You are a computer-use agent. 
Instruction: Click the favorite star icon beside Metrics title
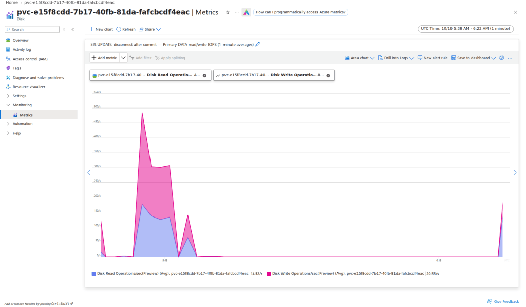pos(228,12)
